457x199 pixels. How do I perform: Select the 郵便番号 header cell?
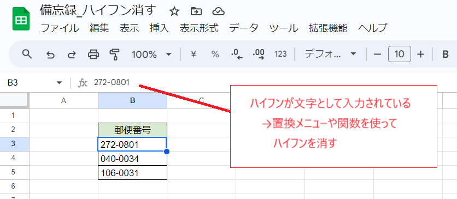[132, 130]
